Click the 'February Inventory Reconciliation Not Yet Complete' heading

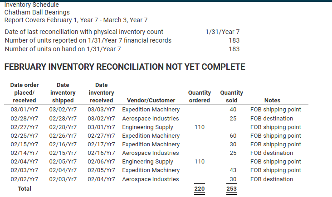pos(125,67)
